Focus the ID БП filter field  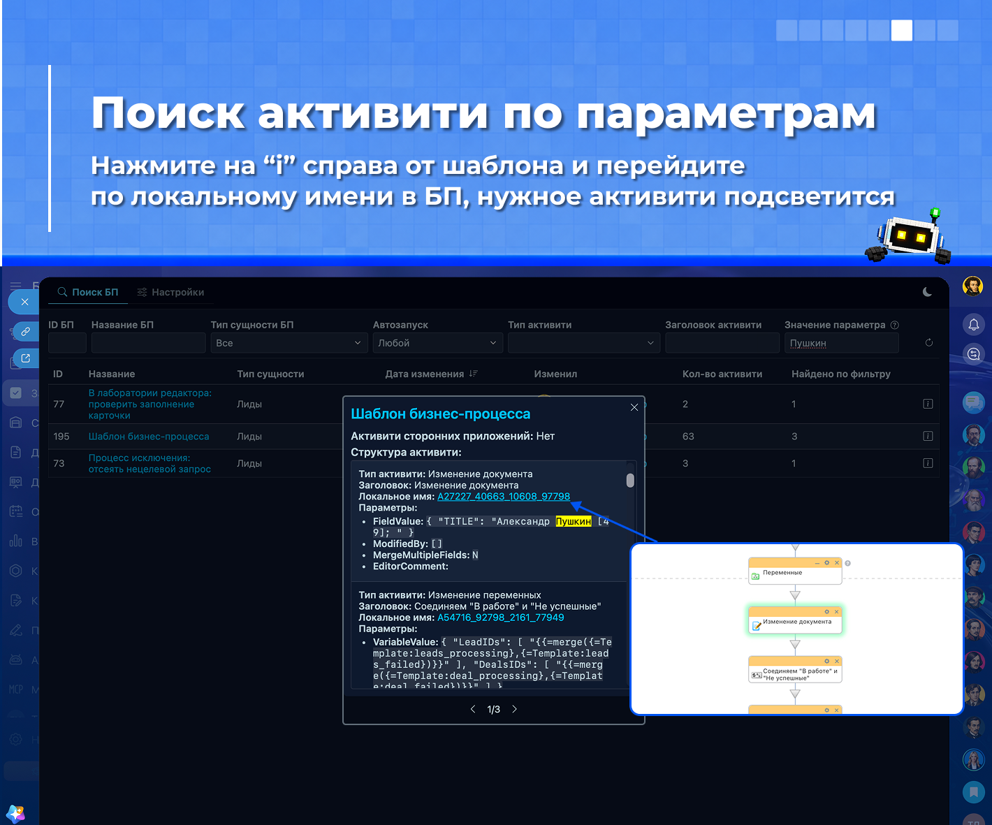67,343
